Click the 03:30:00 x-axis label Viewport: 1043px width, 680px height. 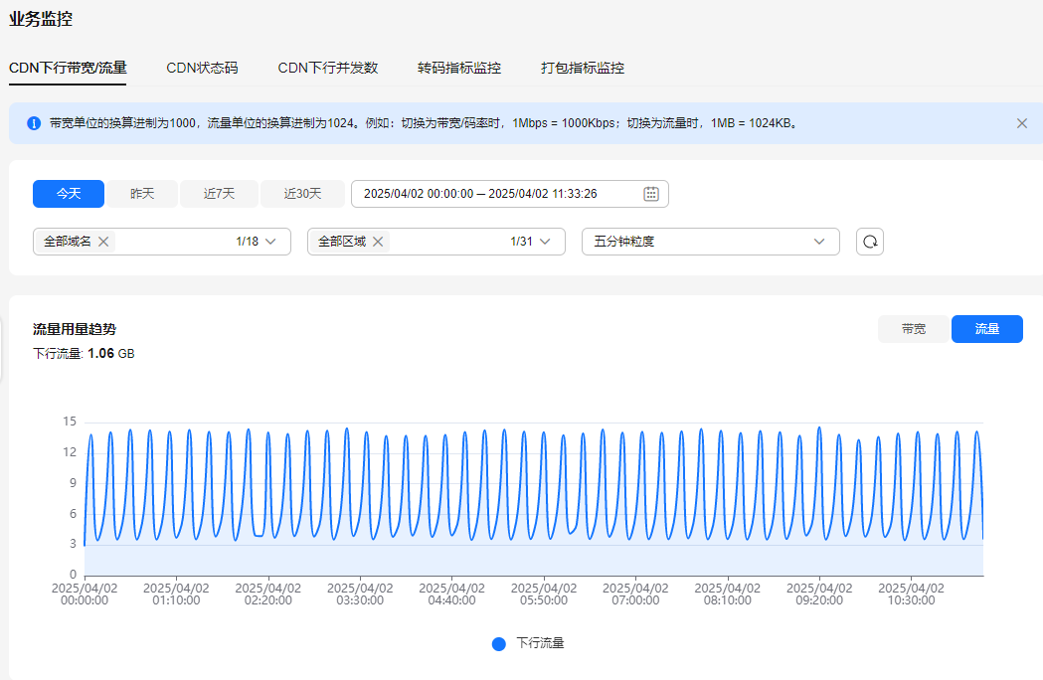[360, 595]
